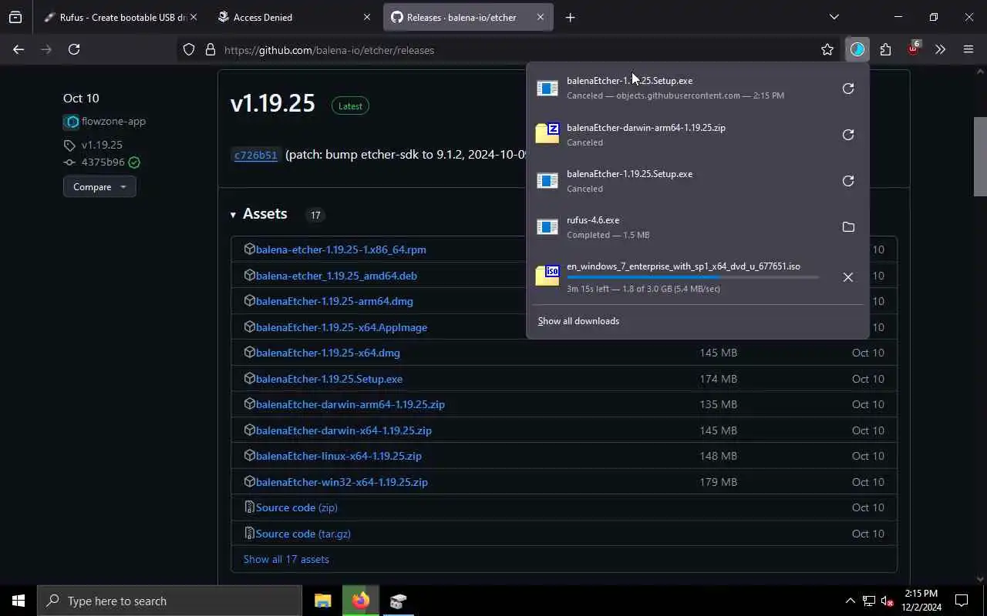Image resolution: width=987 pixels, height=616 pixels.
Task: Close the Rufus tab
Action: click(193, 17)
